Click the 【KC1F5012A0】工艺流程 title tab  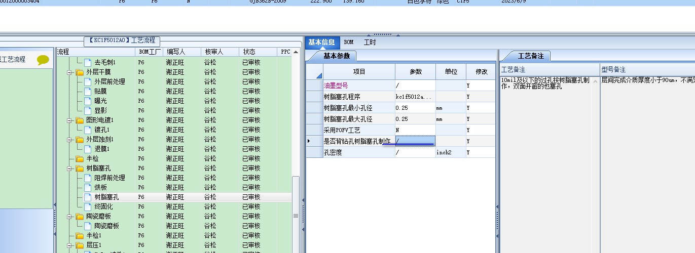[122, 40]
